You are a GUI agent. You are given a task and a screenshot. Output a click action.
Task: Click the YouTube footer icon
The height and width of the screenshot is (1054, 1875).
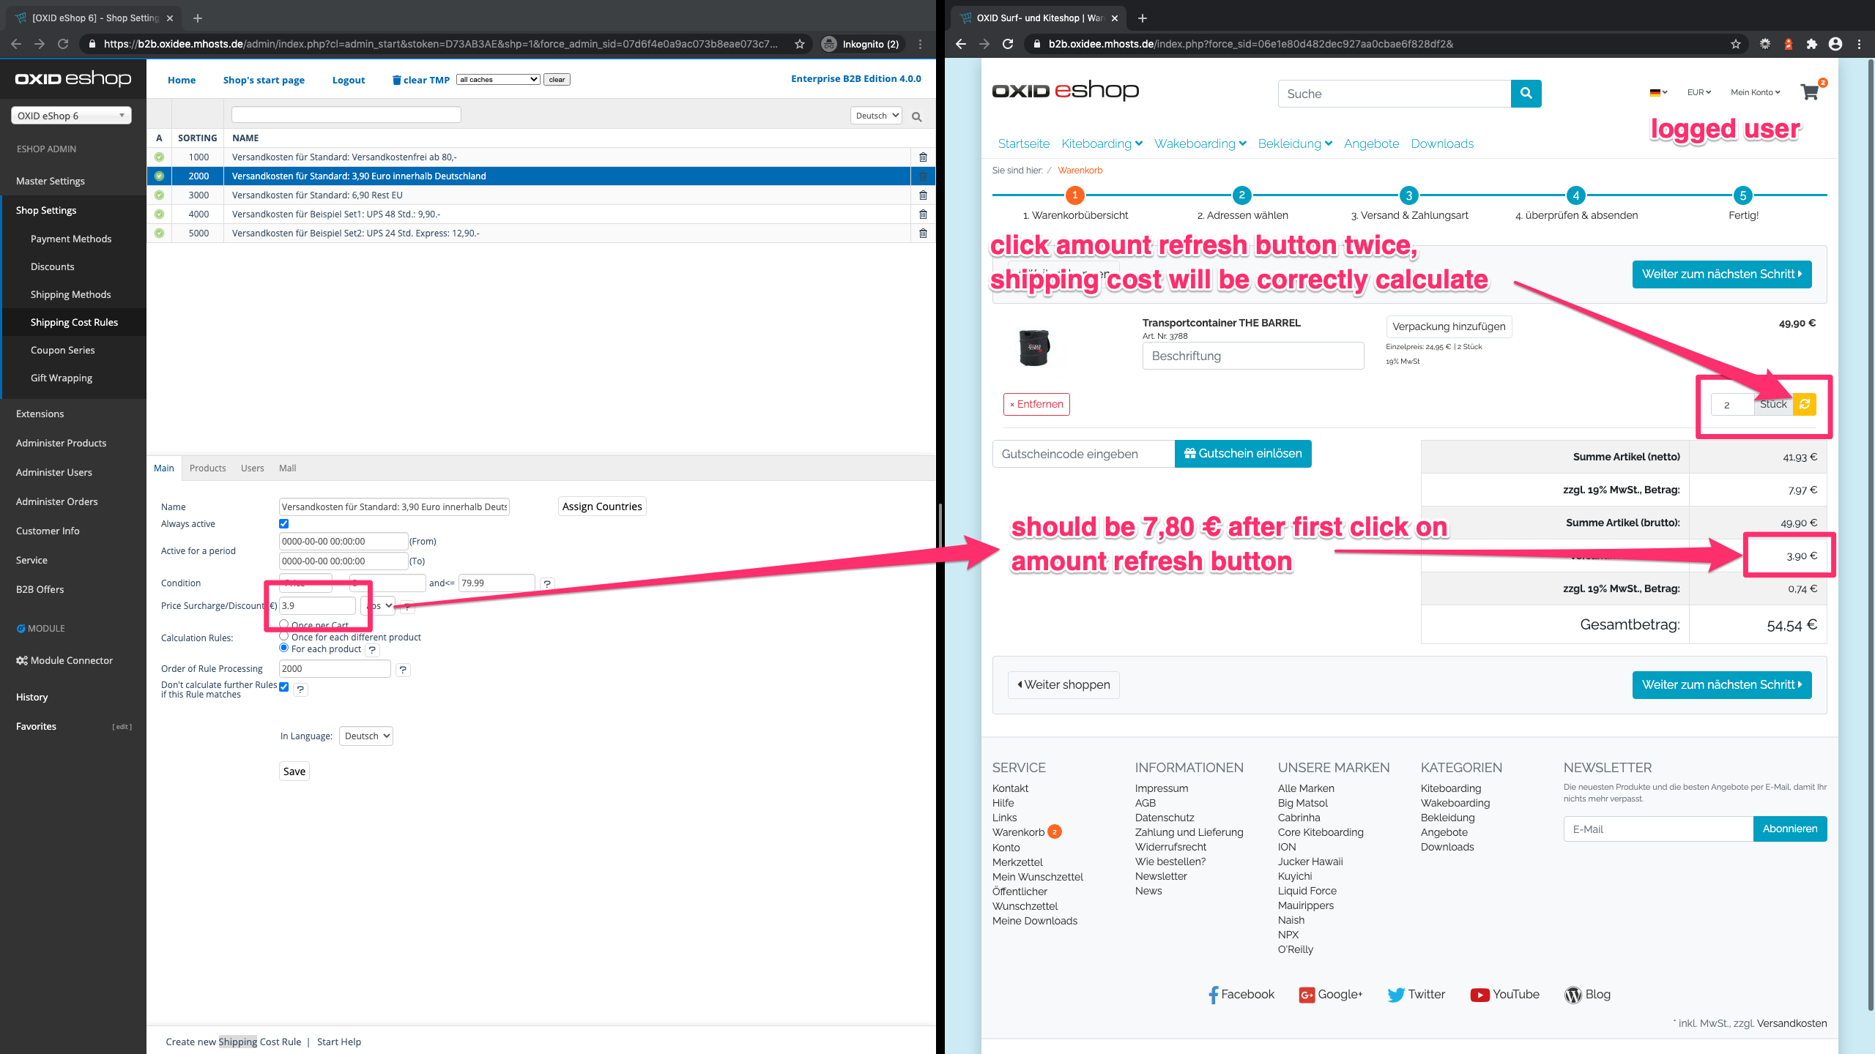pos(1479,995)
